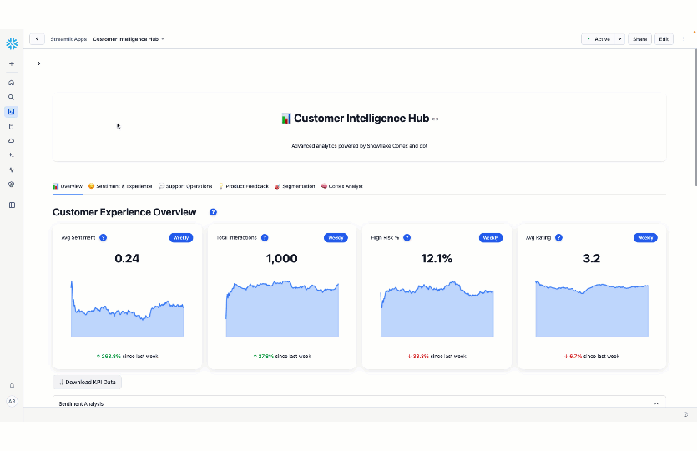The height and width of the screenshot is (451, 697).
Task: Click help icon next to Avg Rating
Action: (x=558, y=237)
